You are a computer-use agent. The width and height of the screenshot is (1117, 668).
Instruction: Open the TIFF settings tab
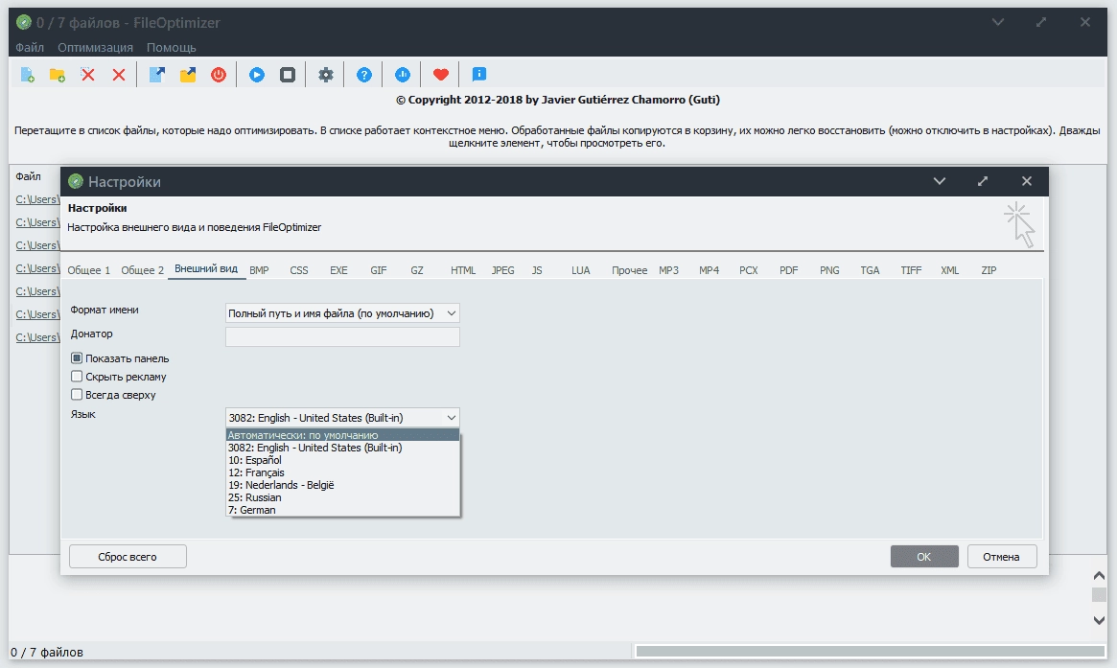click(911, 270)
